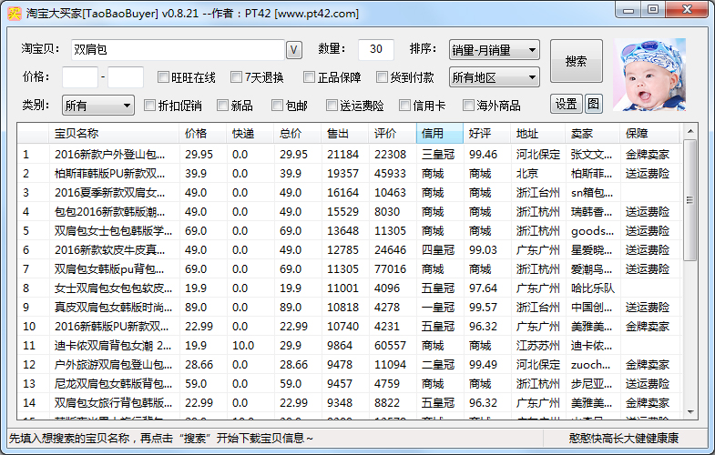715x455 pixels.
Task: Select row 13 item 尼龙双肩包女韩版背包
Action: point(350,384)
